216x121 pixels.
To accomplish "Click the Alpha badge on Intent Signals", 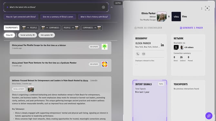I will click(x=161, y=84).
